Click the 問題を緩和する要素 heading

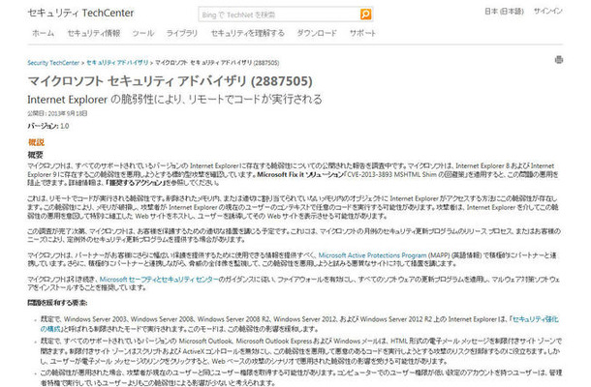click(x=57, y=303)
